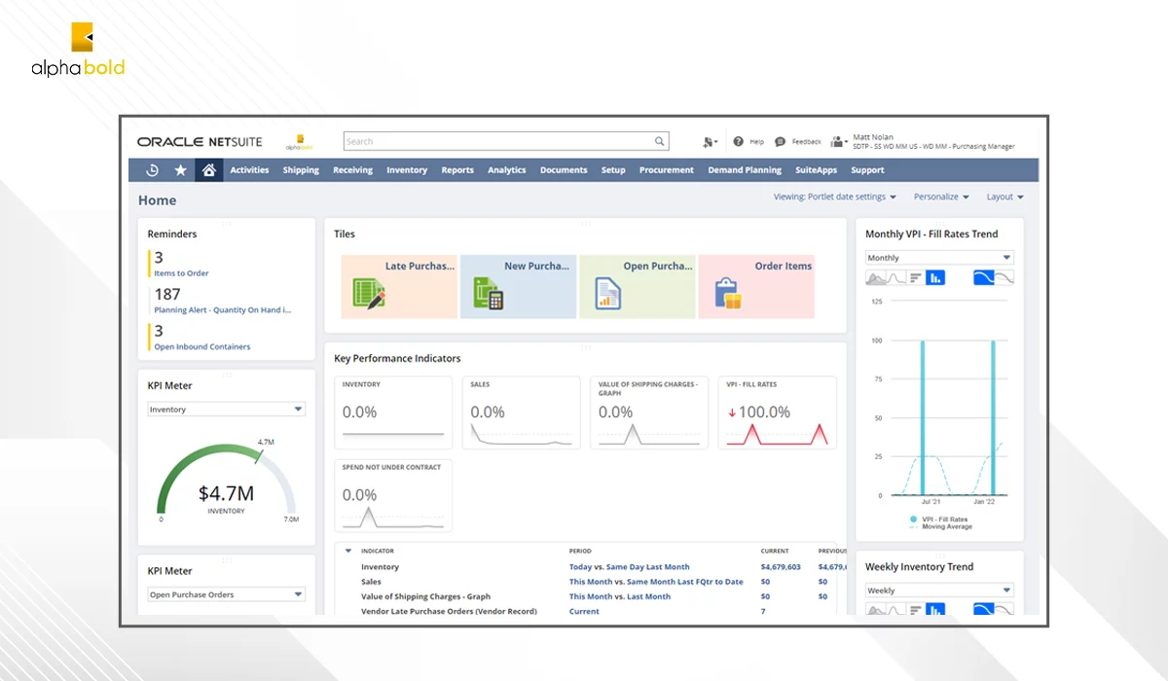Open the Planning Alert Quantity On Hand reminder
Image resolution: width=1168 pixels, height=681 pixels.
pos(222,310)
